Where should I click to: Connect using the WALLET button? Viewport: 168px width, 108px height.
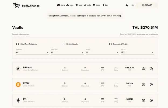[x=147, y=5]
